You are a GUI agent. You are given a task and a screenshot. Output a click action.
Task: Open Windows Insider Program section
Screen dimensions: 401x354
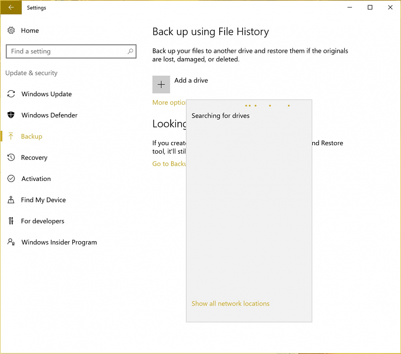(59, 242)
